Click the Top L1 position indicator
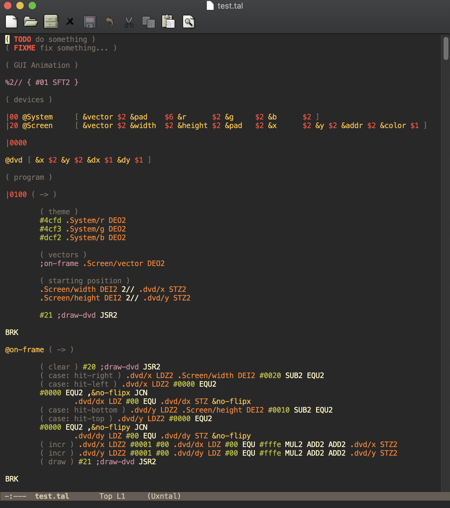Screen dimensions: 450x508 pos(112,496)
